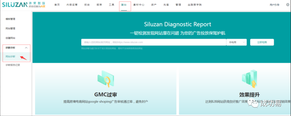Open the 首页 menu
The height and width of the screenshot is (116, 291).
[x=57, y=5]
